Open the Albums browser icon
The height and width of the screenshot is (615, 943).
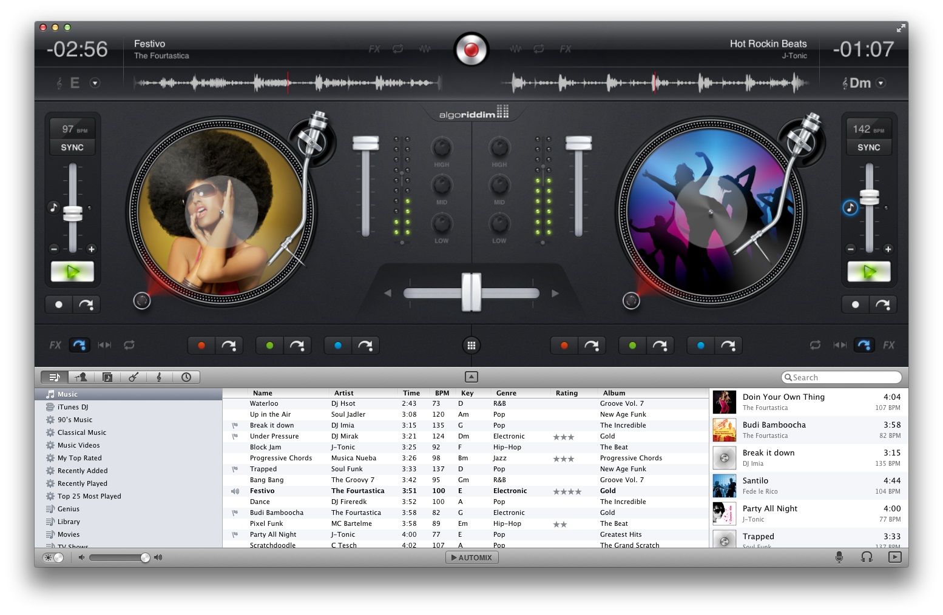coord(108,377)
